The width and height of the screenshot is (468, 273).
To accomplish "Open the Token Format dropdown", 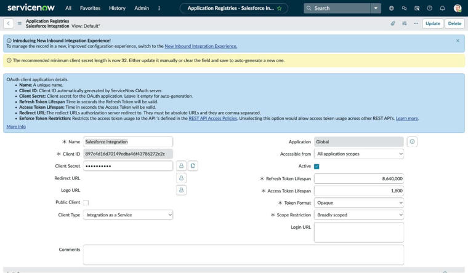I will click(359, 203).
